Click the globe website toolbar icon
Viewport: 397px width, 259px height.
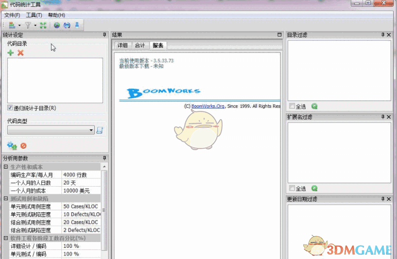(x=57, y=25)
